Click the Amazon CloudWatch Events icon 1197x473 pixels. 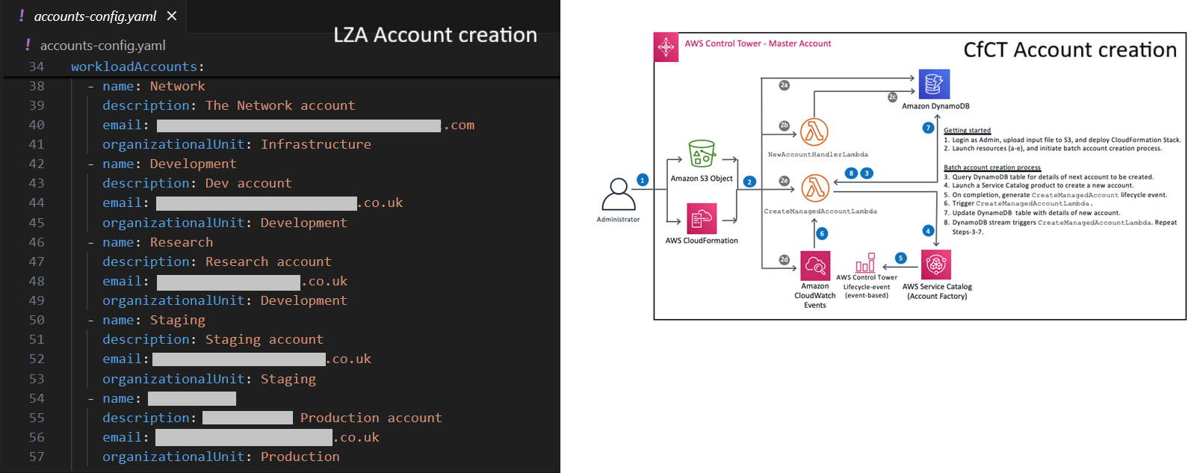(815, 265)
